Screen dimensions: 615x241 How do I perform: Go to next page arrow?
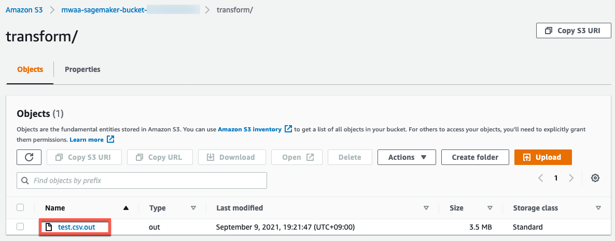pyautogui.click(x=571, y=178)
